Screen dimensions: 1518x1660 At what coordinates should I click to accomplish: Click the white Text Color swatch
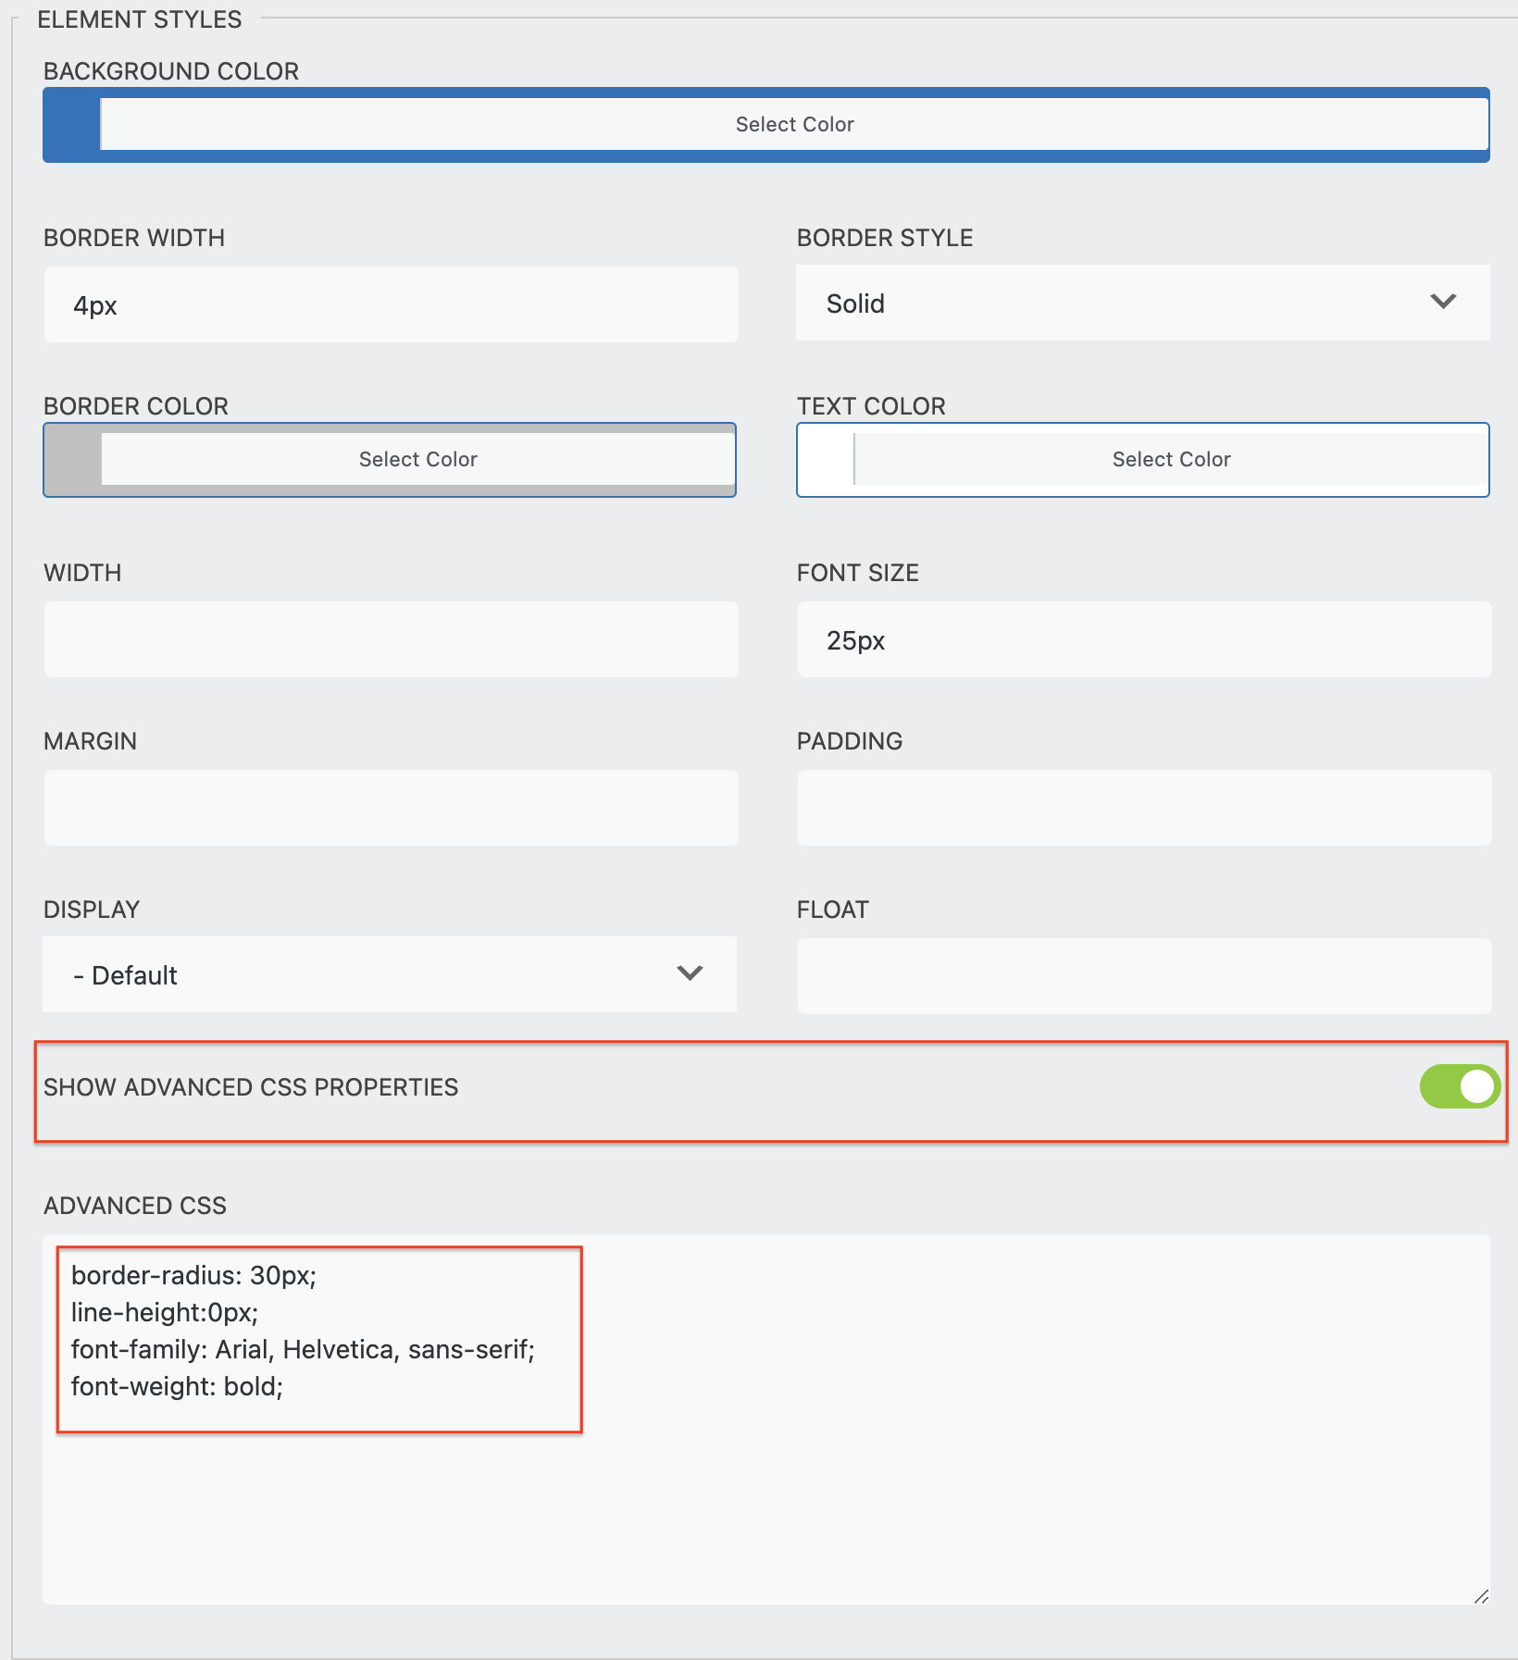tap(826, 460)
